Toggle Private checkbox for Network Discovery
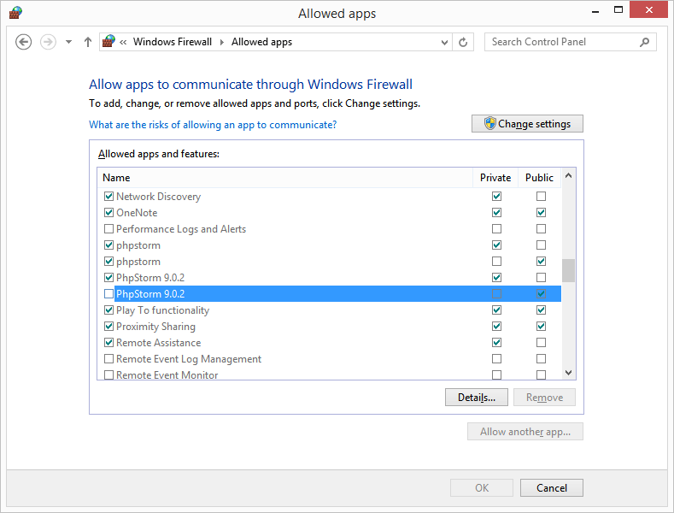 tap(496, 197)
